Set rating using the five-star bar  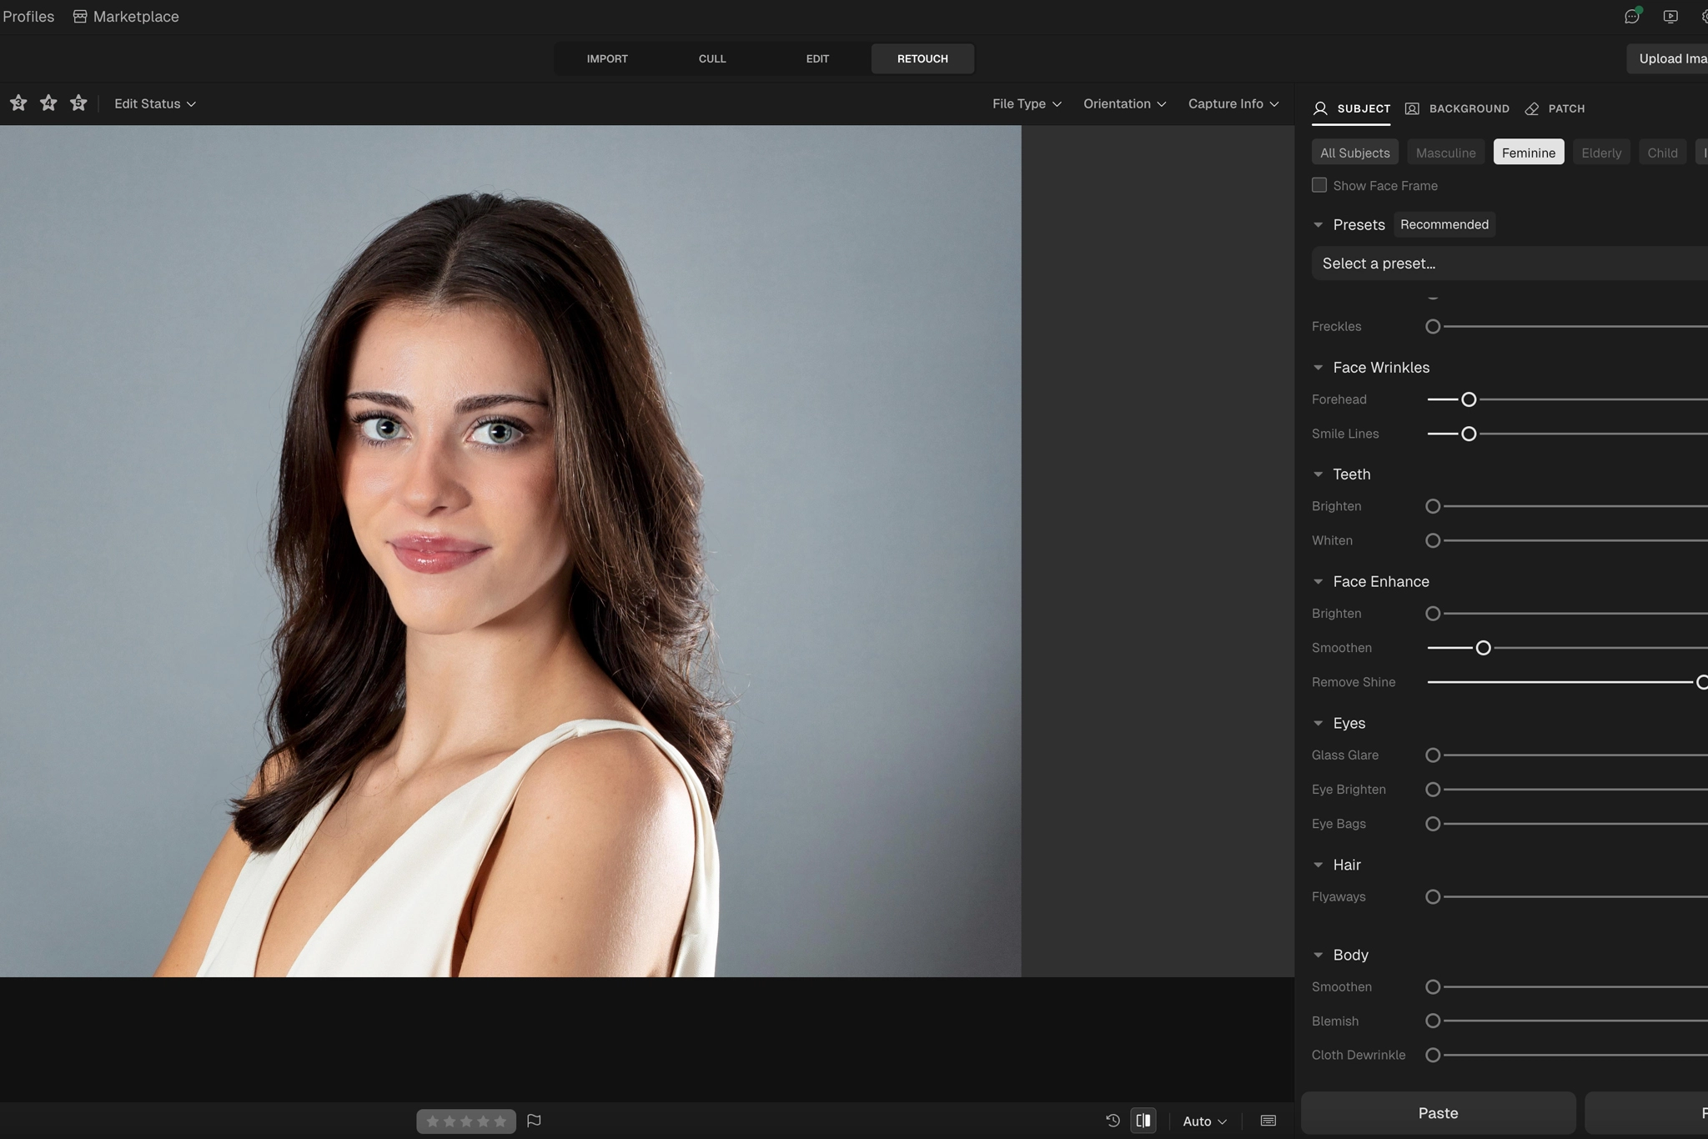[x=466, y=1121]
